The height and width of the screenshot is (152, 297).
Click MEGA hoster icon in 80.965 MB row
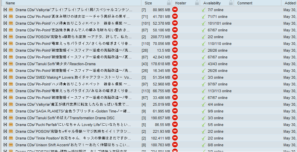coord(175,10)
